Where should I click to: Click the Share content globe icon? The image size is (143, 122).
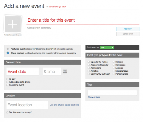pyautogui.click(x=8, y=53)
